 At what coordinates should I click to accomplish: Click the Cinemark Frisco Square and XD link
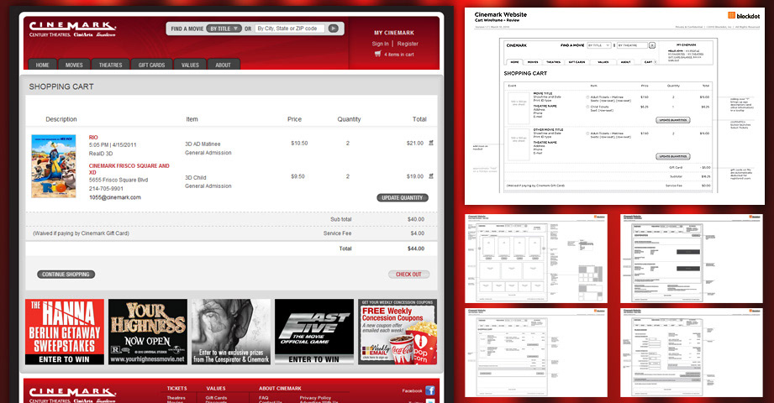point(129,170)
